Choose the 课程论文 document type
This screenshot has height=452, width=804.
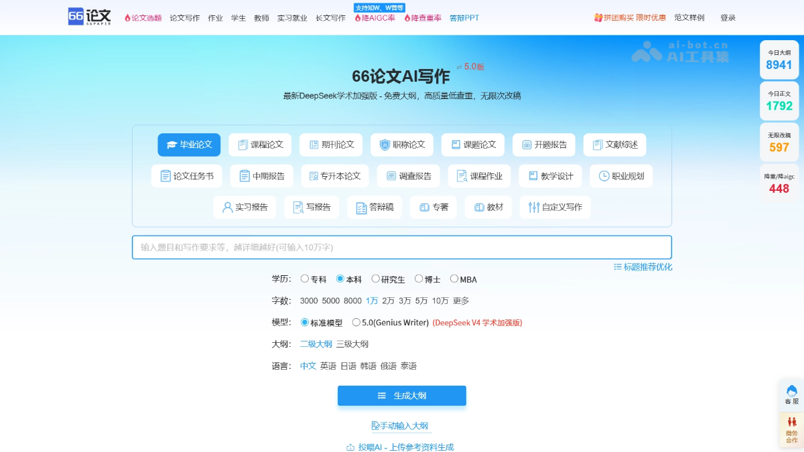[260, 145]
